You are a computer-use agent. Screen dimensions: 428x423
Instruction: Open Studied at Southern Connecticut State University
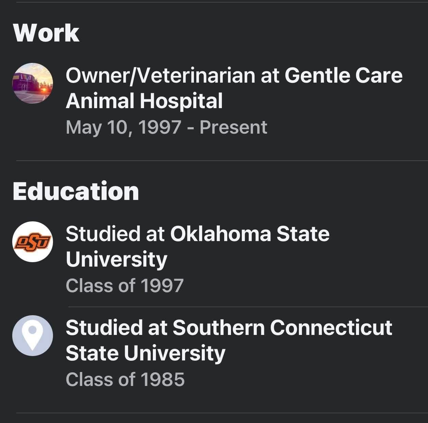coord(229,340)
